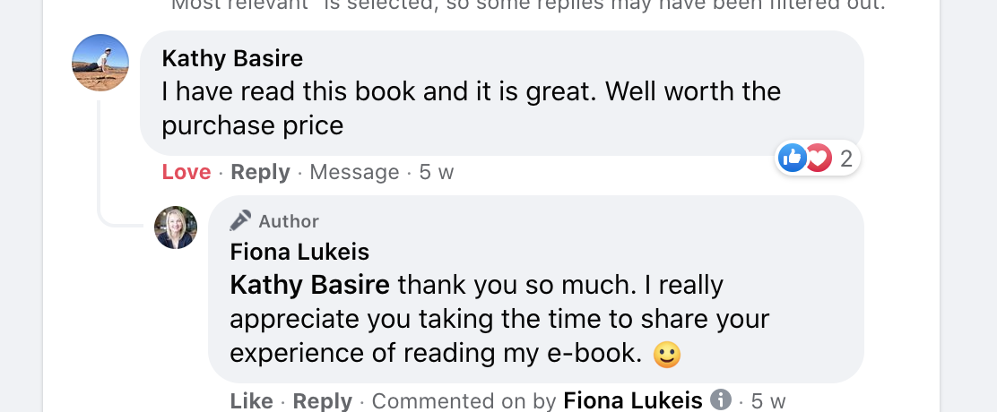The height and width of the screenshot is (412, 997).
Task: Click the 5 w timestamp on Kathy's comment
Action: 437,172
